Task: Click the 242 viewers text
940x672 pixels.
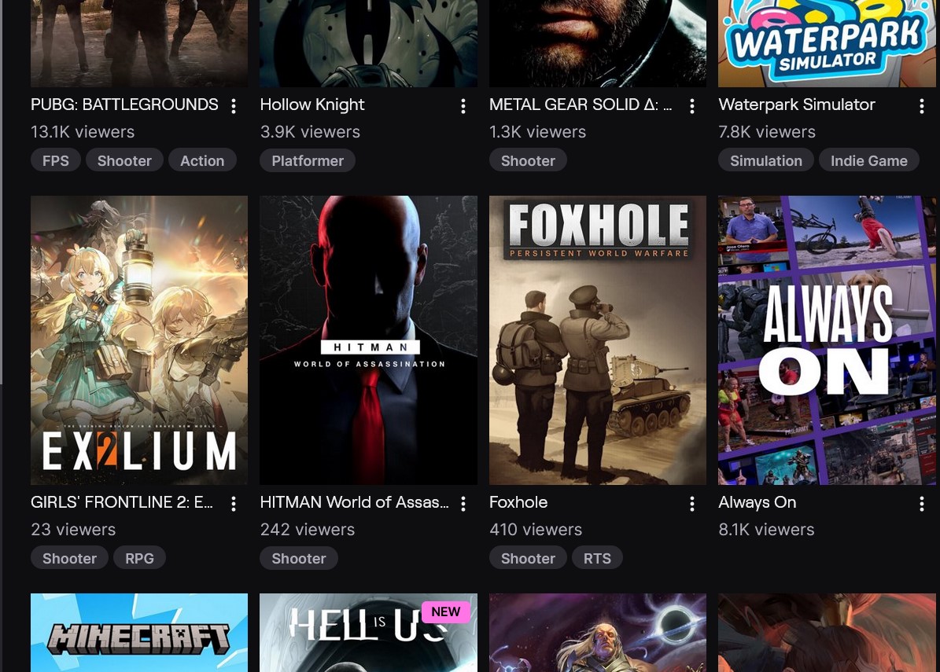Action: [x=308, y=530]
